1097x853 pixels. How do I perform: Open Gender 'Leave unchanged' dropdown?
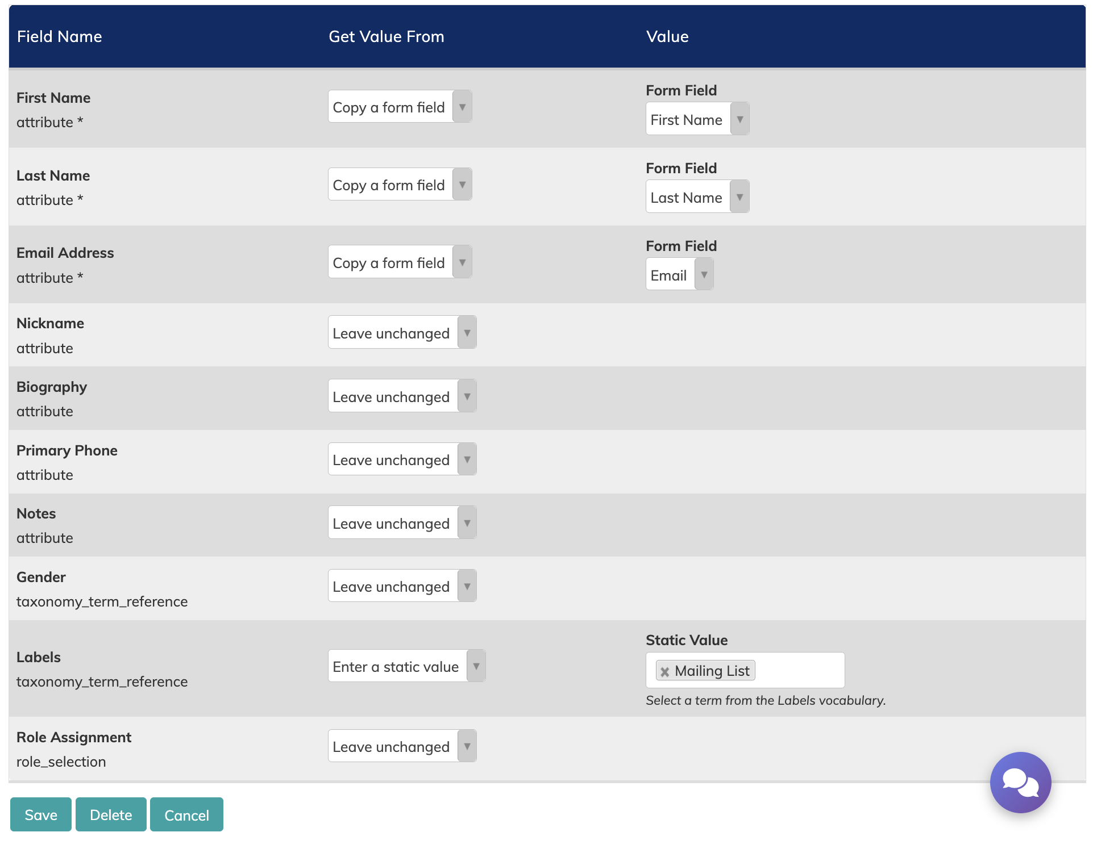coord(402,586)
